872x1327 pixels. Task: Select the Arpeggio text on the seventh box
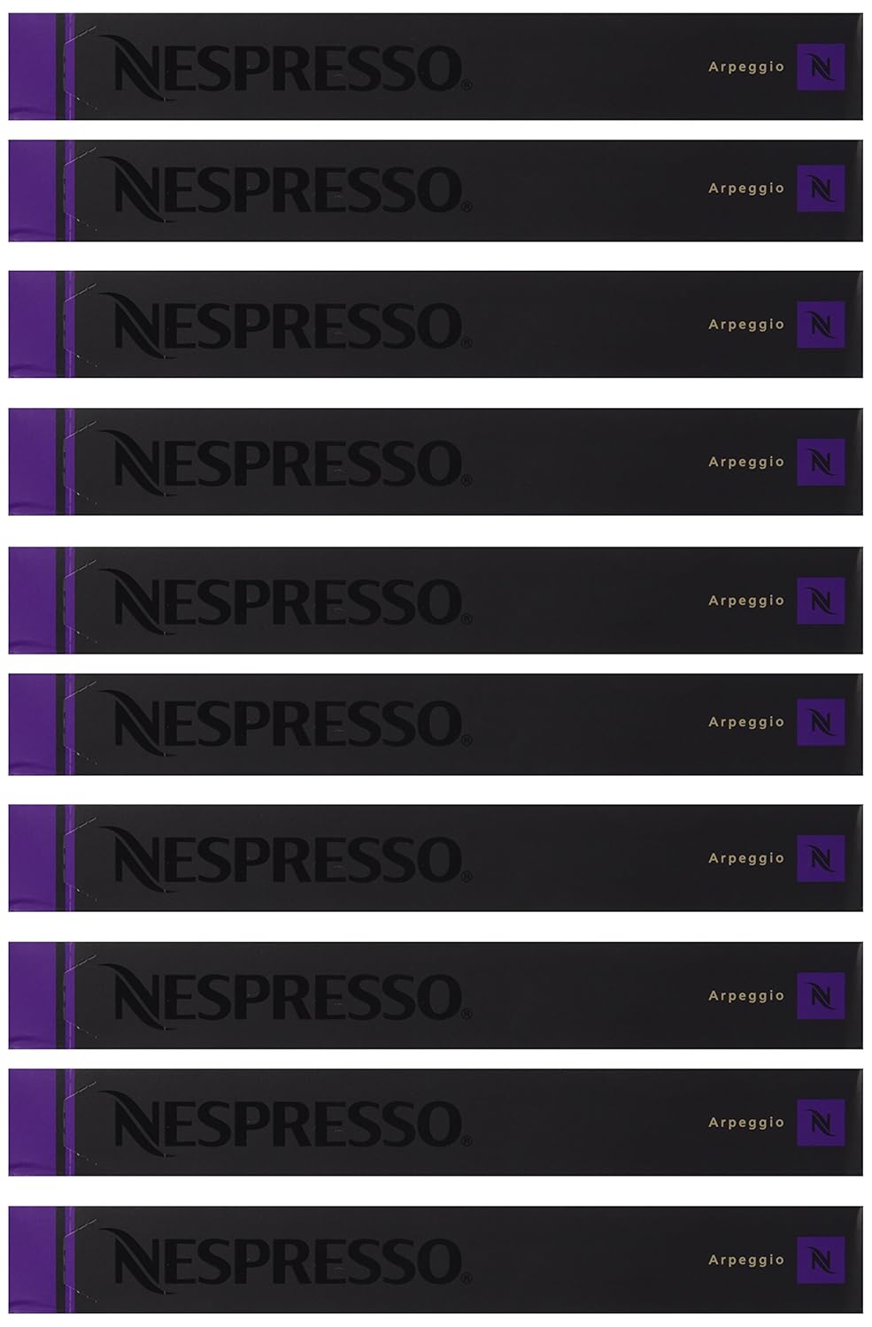coord(746,858)
